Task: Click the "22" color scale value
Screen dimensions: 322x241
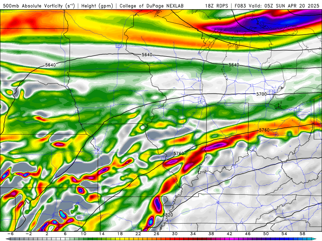Action: tap(138, 234)
